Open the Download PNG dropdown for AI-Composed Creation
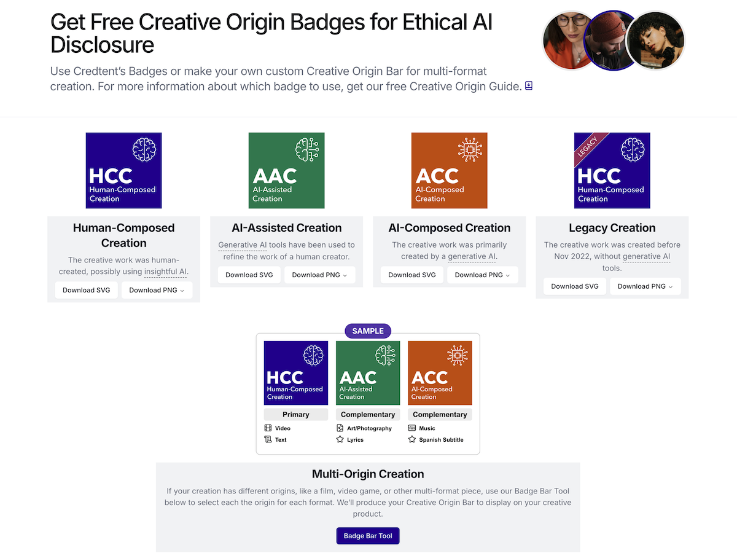The image size is (737, 553). 482,275
